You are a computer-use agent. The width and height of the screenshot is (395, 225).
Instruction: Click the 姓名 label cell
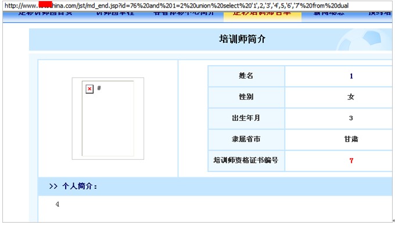246,76
